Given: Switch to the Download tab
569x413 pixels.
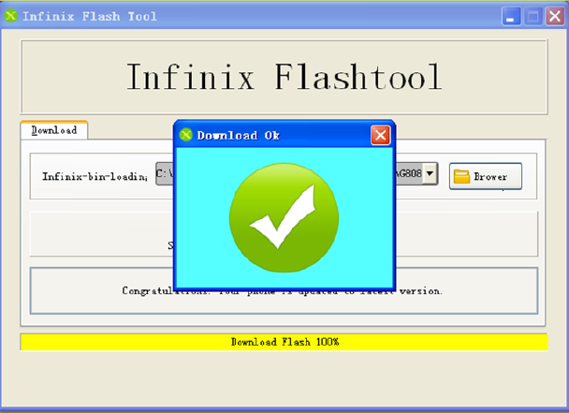Looking at the screenshot, I should tap(54, 130).
